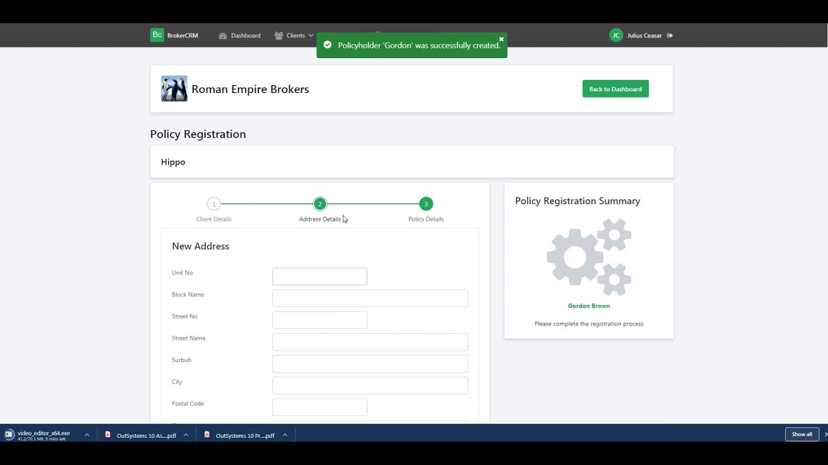Image resolution: width=828 pixels, height=465 pixels.
Task: Click the Clients people icon
Action: point(279,36)
